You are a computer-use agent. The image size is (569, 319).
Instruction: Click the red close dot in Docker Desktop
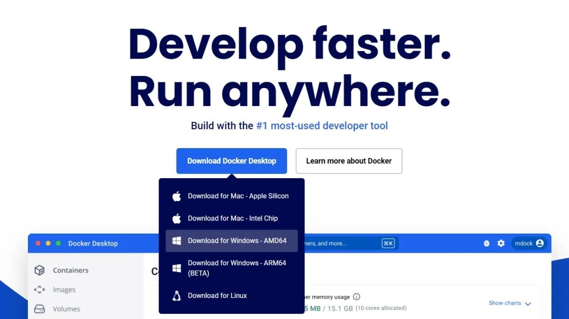(x=38, y=243)
